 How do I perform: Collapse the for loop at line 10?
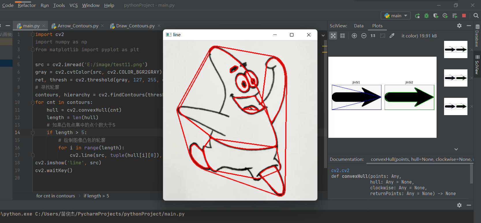[33, 102]
